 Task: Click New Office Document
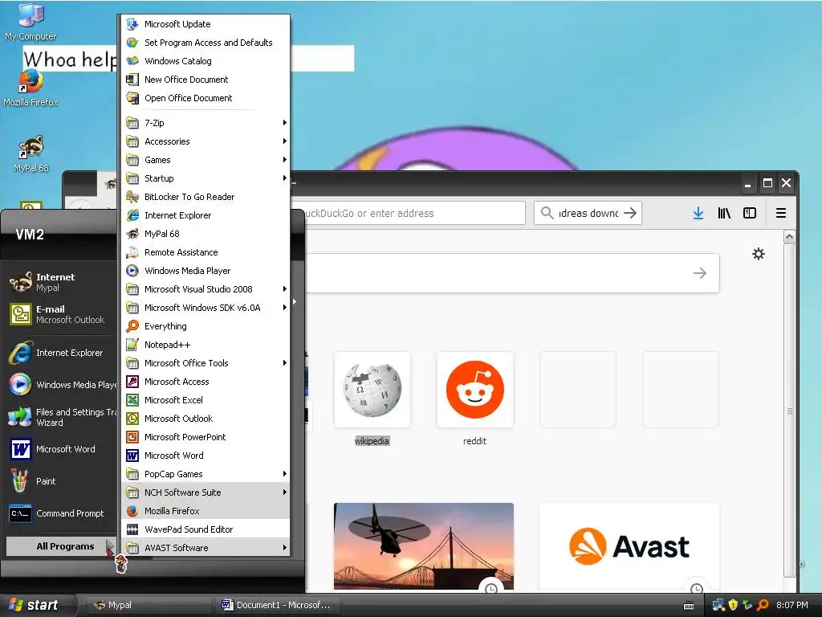click(x=205, y=80)
